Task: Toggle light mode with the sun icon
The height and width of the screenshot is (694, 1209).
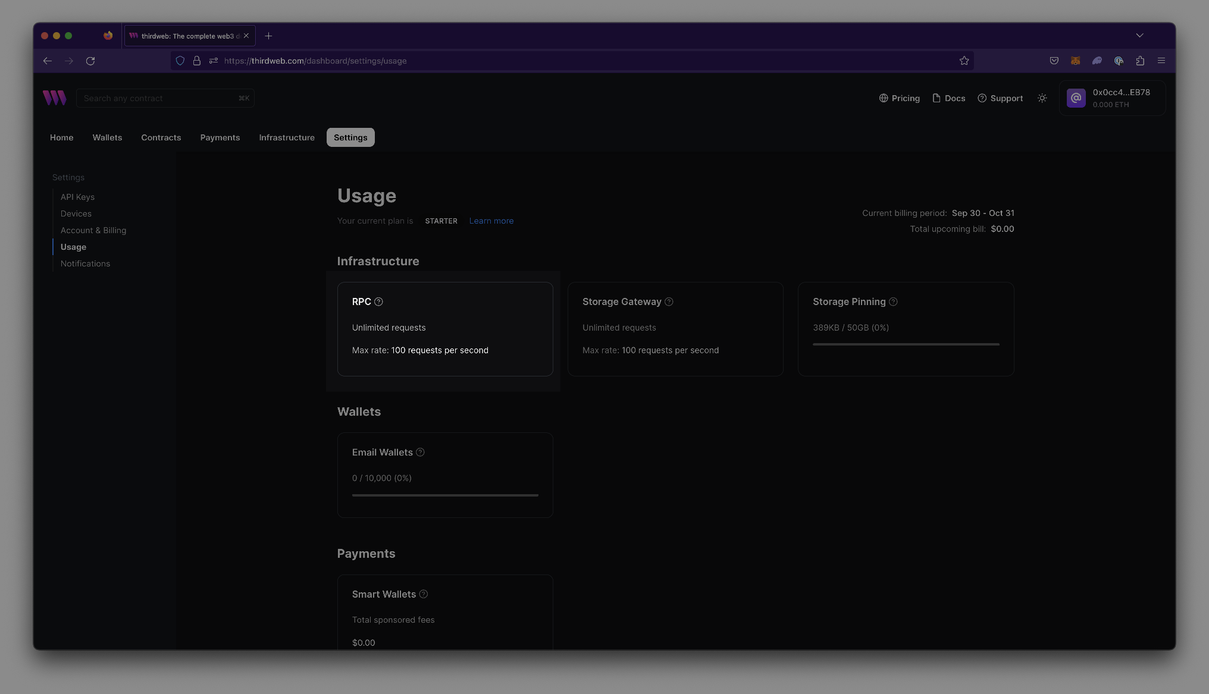Action: point(1042,98)
